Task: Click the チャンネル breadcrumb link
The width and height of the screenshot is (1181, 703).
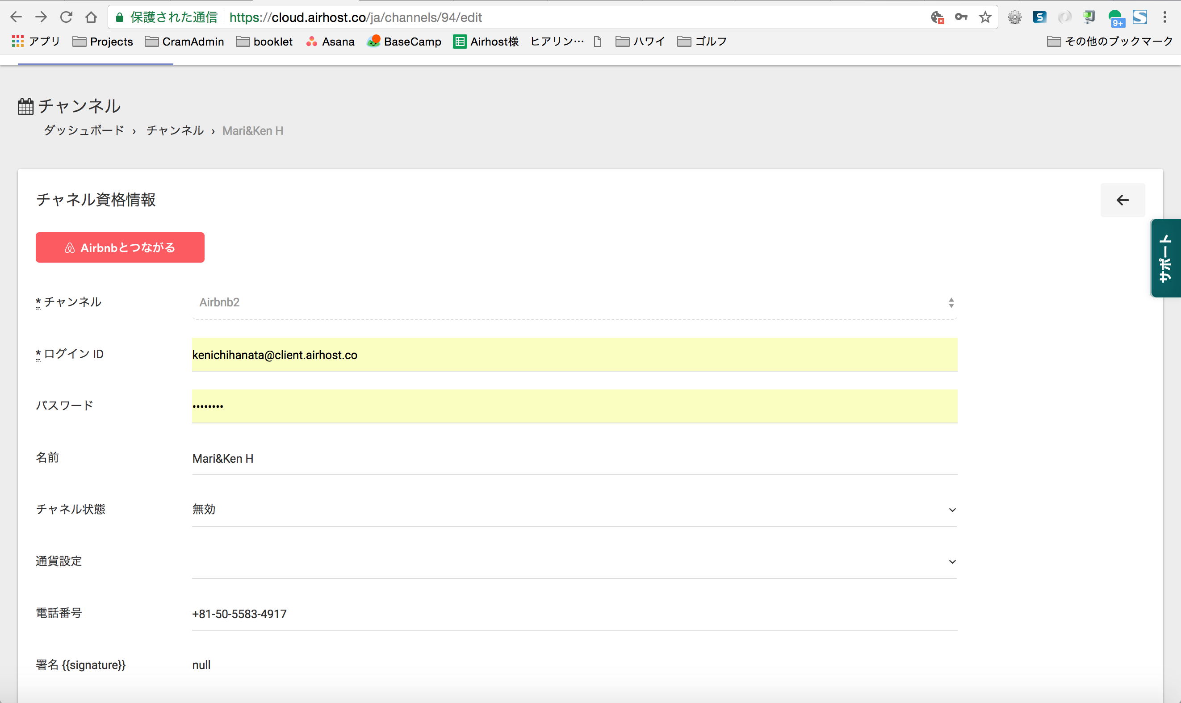Action: (x=175, y=131)
